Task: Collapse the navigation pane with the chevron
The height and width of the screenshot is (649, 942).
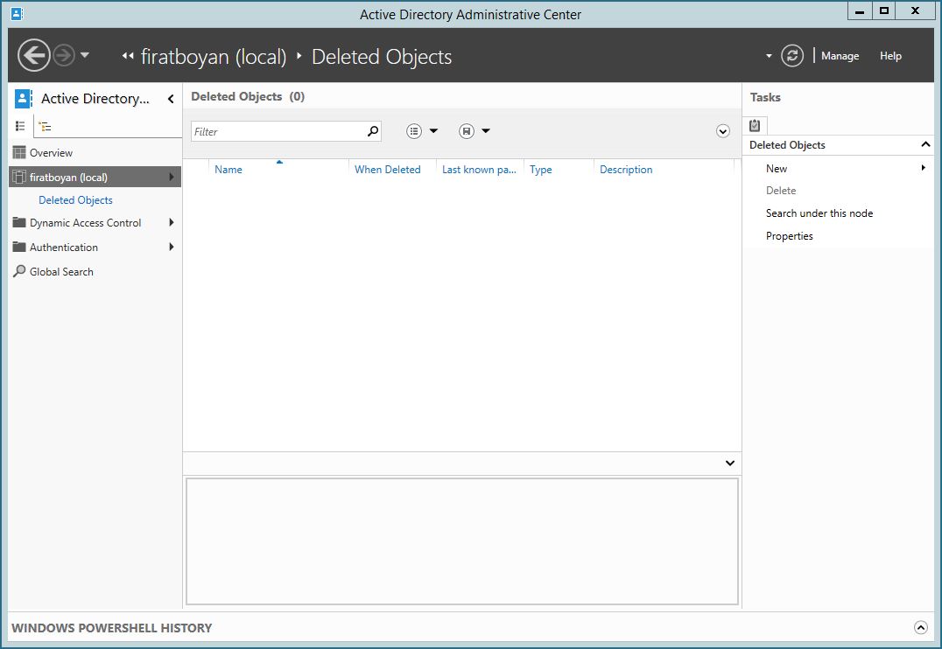Action: [x=171, y=99]
